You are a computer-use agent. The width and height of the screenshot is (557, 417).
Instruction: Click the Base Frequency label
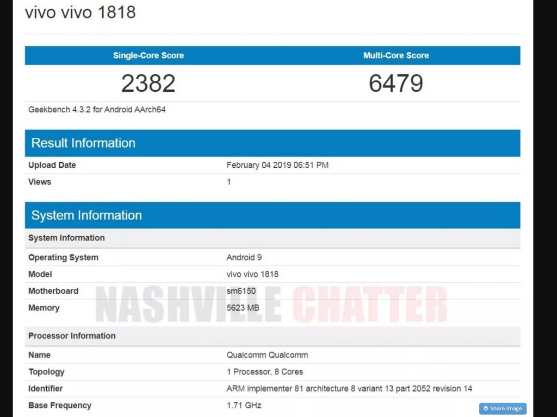coord(60,405)
